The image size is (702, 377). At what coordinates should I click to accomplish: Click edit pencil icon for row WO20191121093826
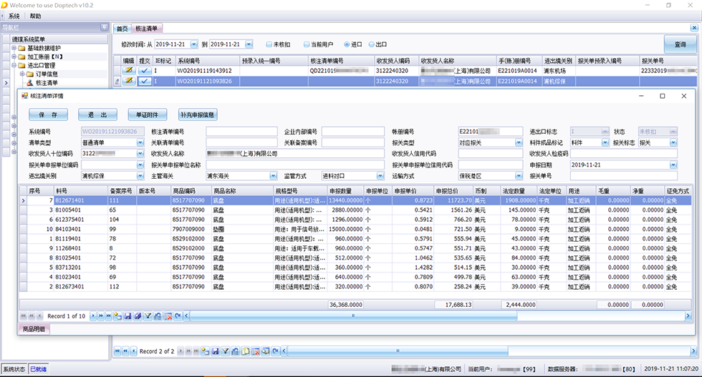click(129, 81)
